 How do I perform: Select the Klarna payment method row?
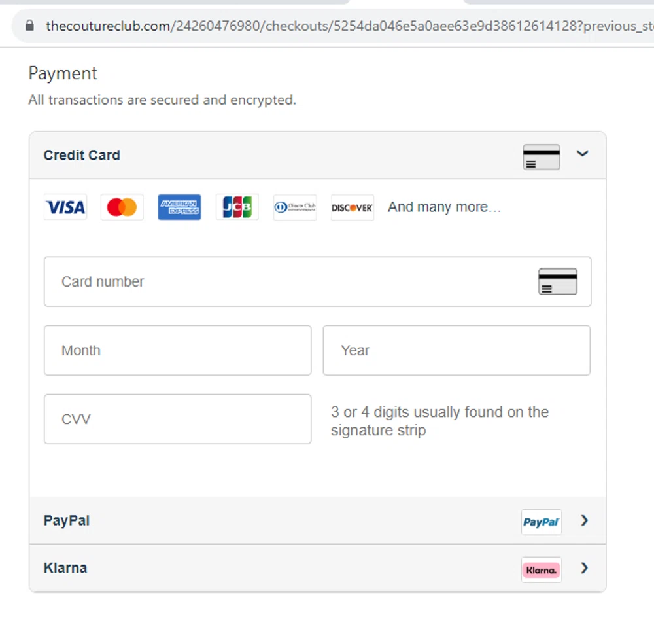pos(65,568)
